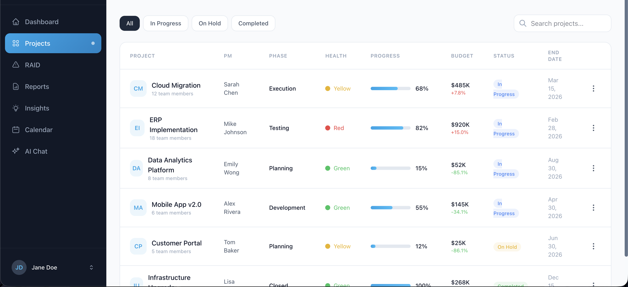Show Completed projects filter
Image resolution: width=628 pixels, height=287 pixels.
point(253,23)
